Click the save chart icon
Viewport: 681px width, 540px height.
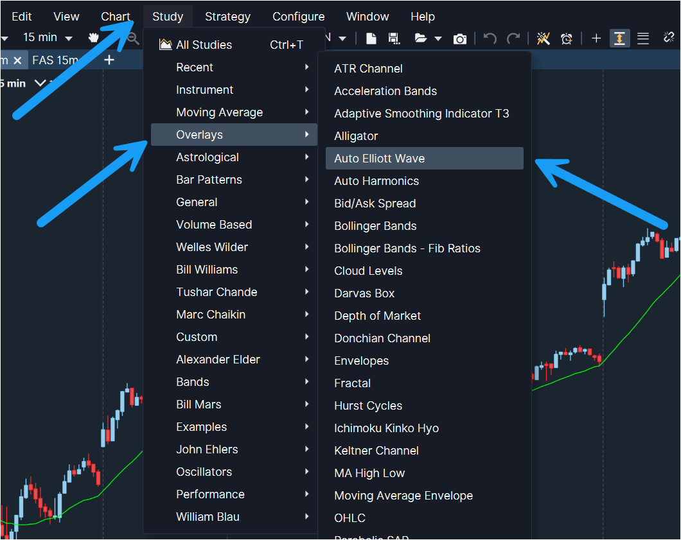[x=394, y=39]
